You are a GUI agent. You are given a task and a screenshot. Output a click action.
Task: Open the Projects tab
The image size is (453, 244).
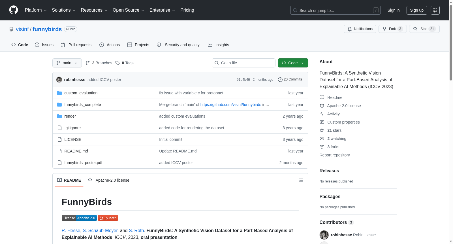pyautogui.click(x=138, y=45)
